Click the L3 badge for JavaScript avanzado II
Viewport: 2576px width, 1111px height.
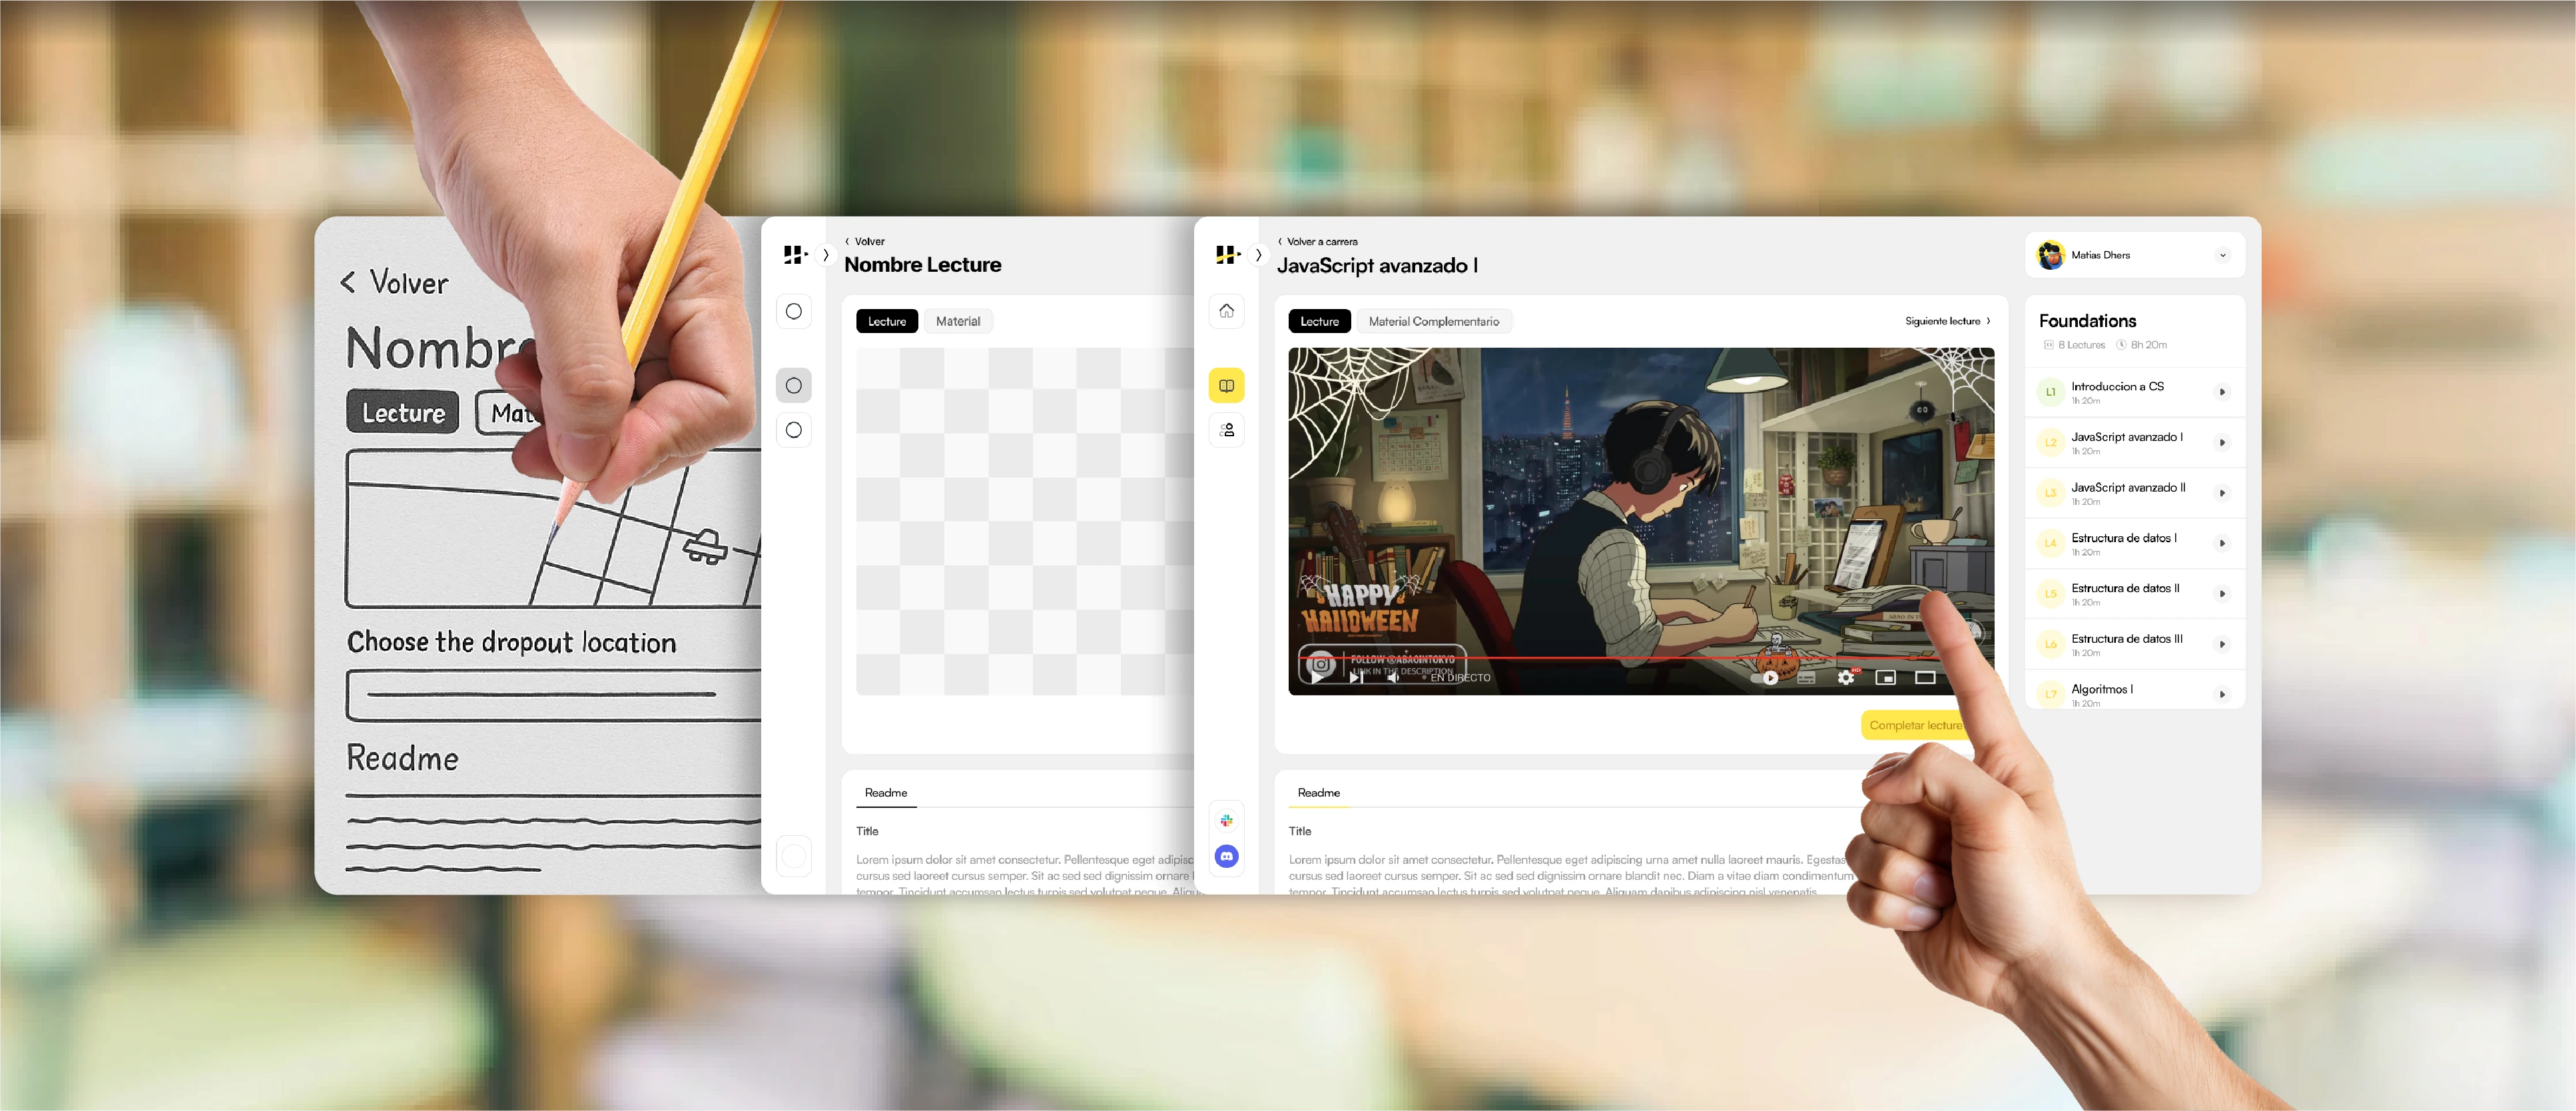click(x=2050, y=493)
